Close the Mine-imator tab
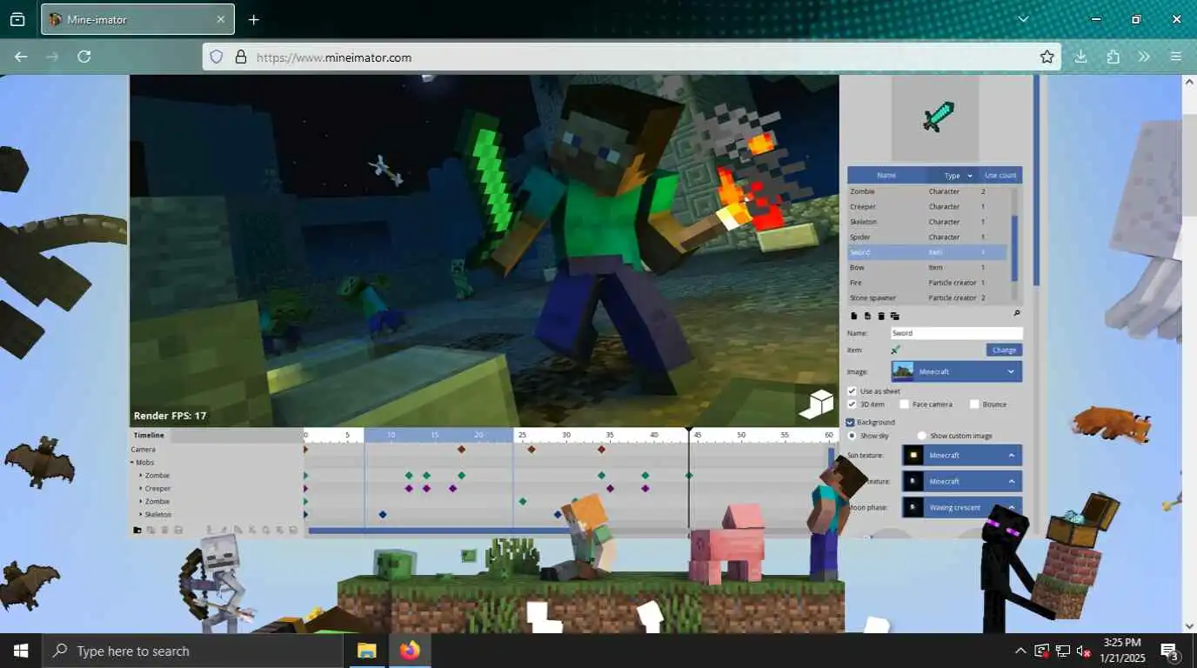 click(220, 19)
